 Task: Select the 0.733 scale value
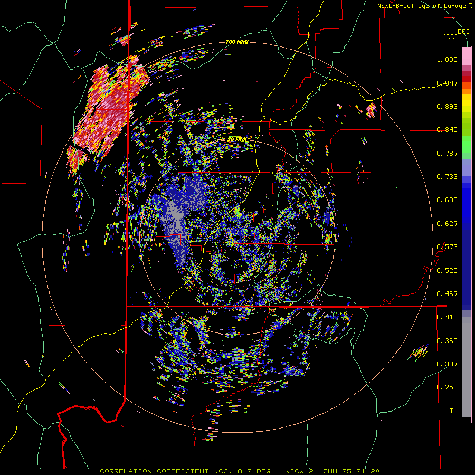point(447,177)
